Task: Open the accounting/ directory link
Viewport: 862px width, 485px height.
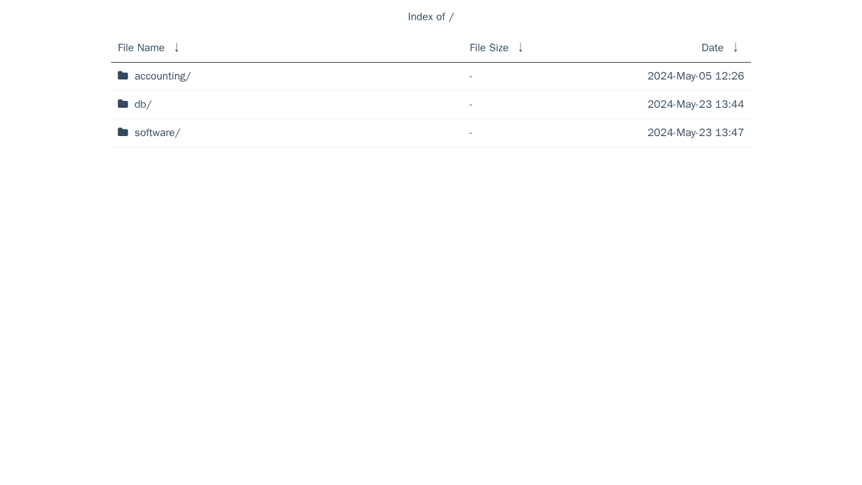Action: [162, 76]
